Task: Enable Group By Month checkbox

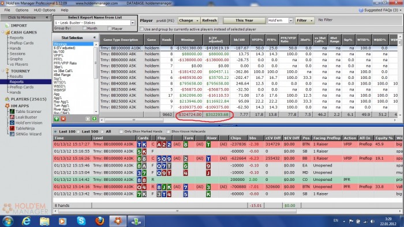Action: click(84, 28)
